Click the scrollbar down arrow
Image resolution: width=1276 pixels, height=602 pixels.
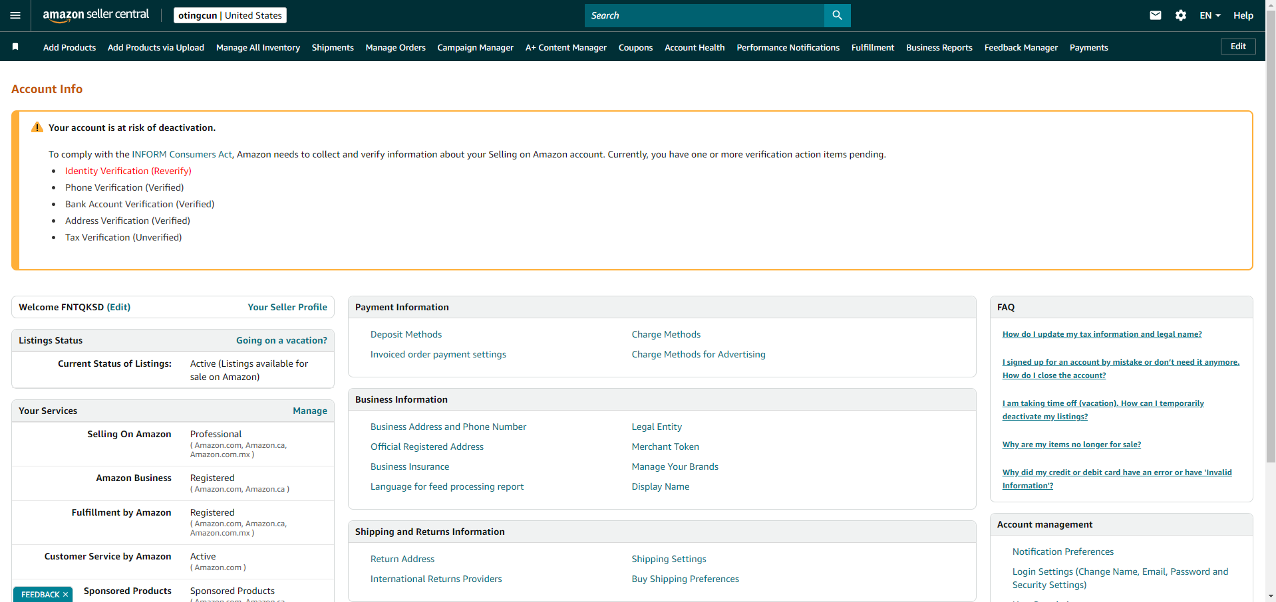[1271, 596]
